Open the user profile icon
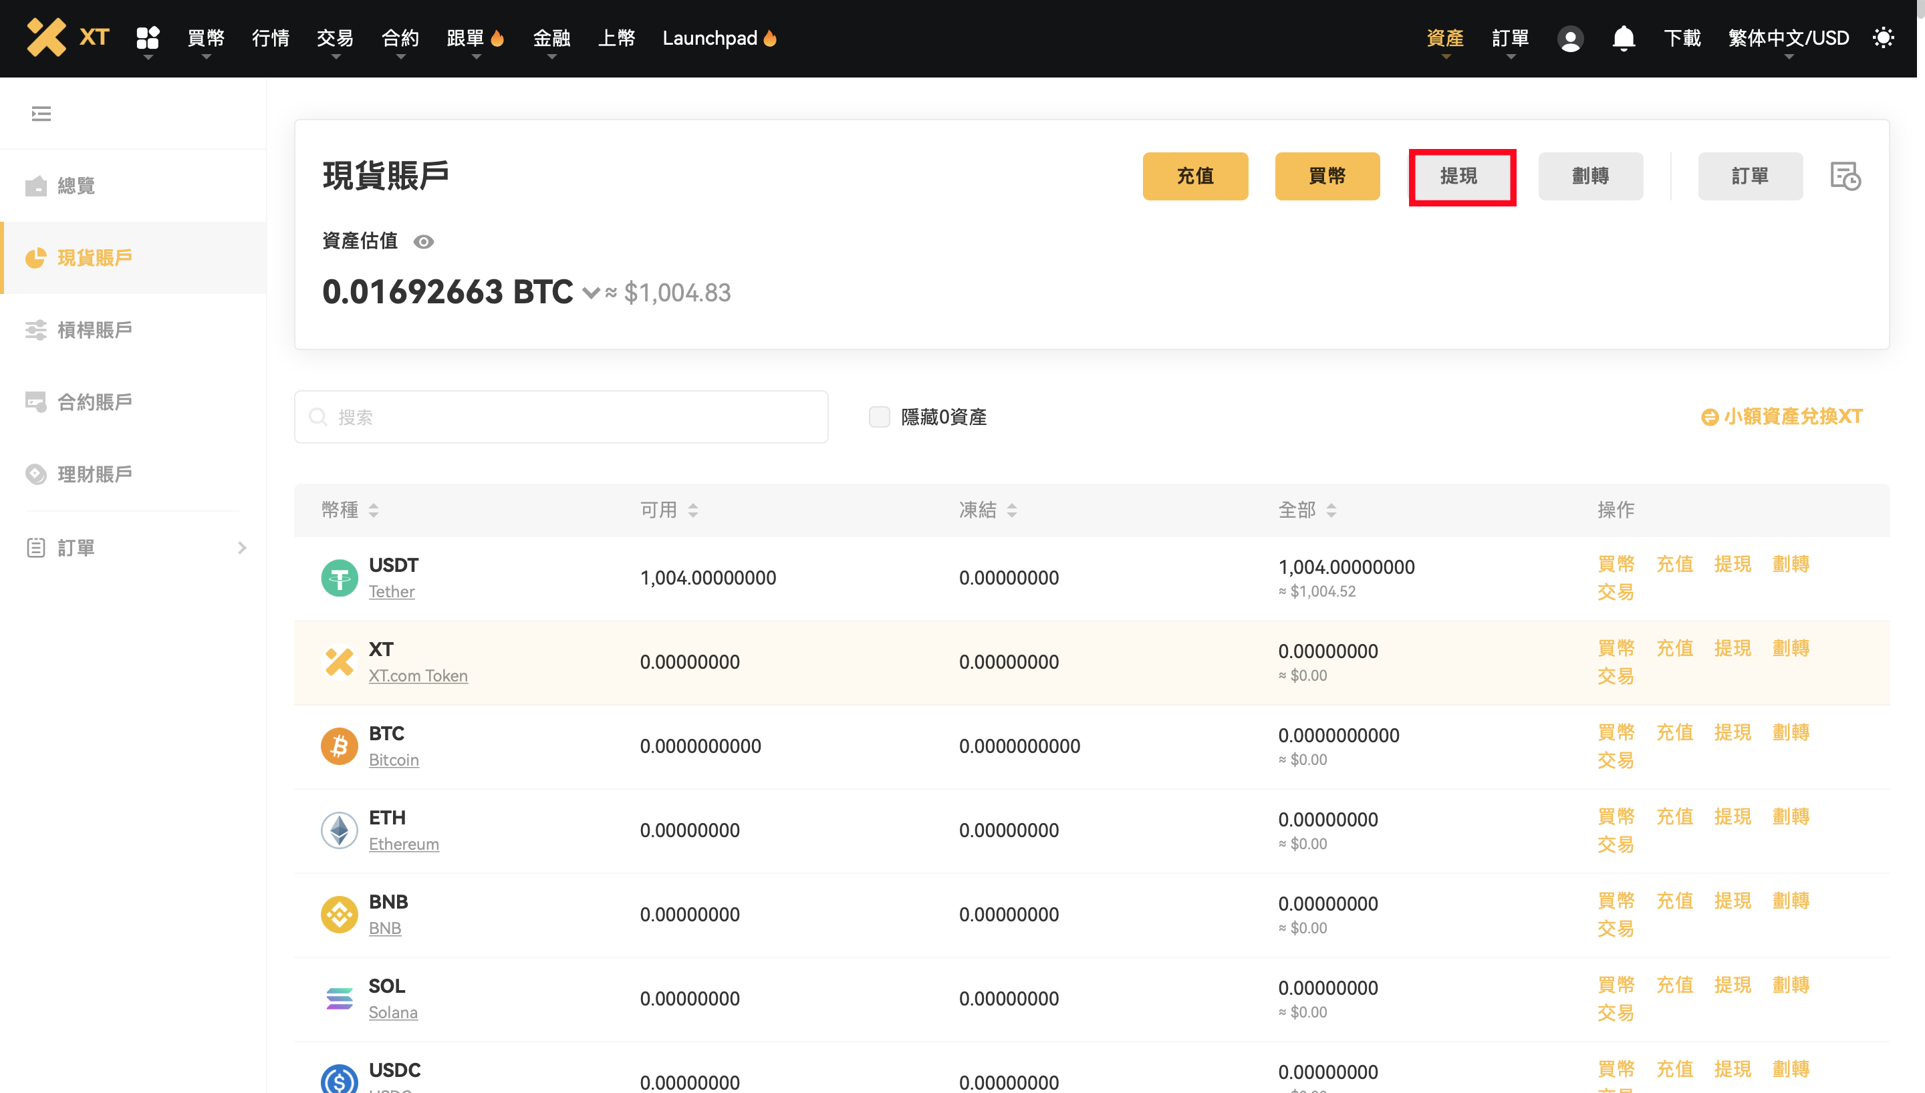 [x=1570, y=38]
